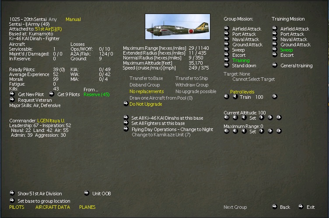Choose Airfield Attack training mission
This screenshot has height=218, width=329.
coord(292,29)
